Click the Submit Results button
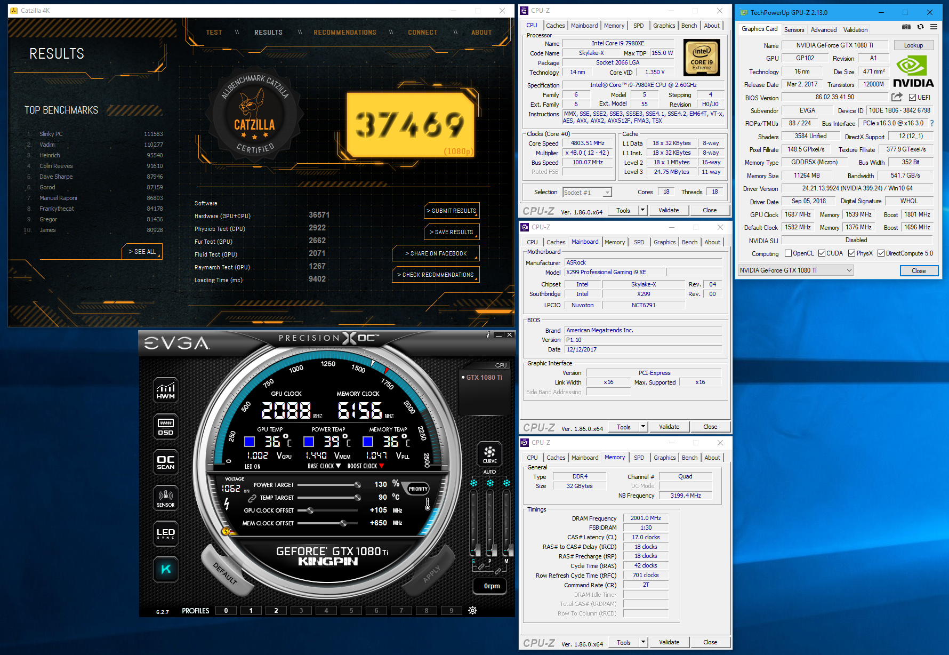Screen dimensions: 949x655 pos(452,211)
